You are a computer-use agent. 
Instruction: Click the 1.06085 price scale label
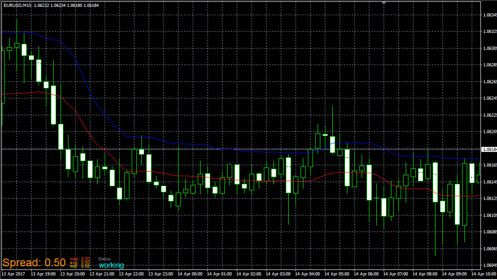[490, 232]
